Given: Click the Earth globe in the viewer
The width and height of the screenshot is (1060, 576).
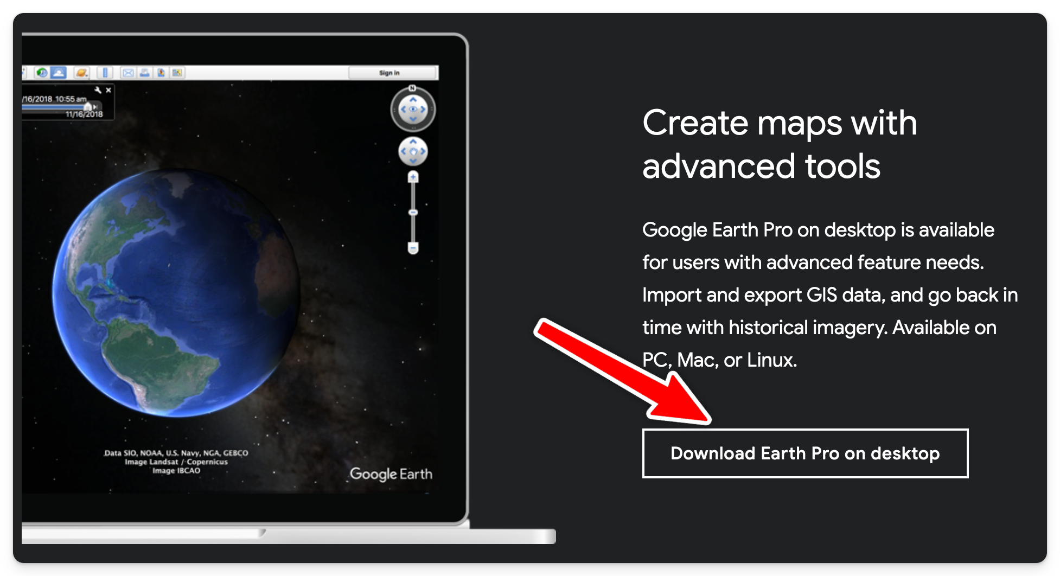Looking at the screenshot, I should click(176, 293).
